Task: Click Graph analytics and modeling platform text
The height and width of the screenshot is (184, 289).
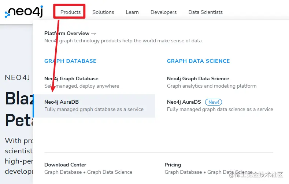Action: point(211,86)
